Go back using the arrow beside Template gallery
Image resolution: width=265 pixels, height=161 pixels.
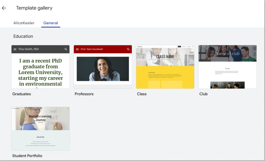coord(4,8)
